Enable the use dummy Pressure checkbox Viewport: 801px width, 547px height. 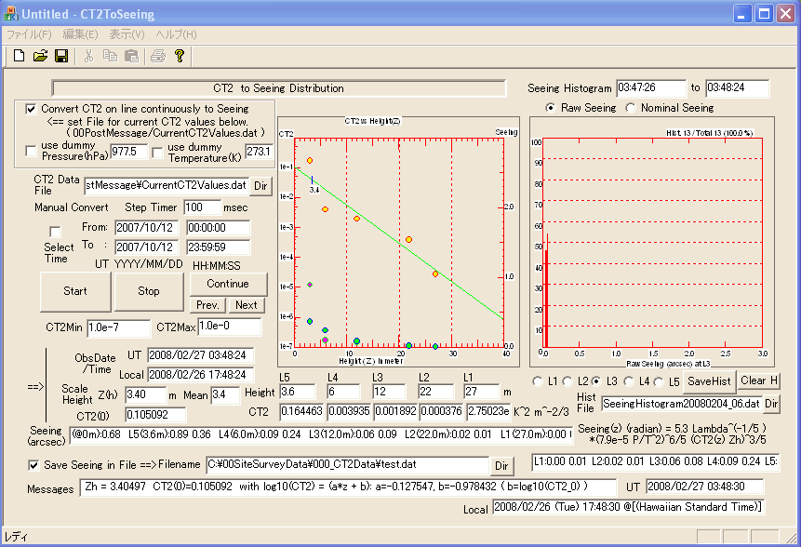click(x=31, y=151)
